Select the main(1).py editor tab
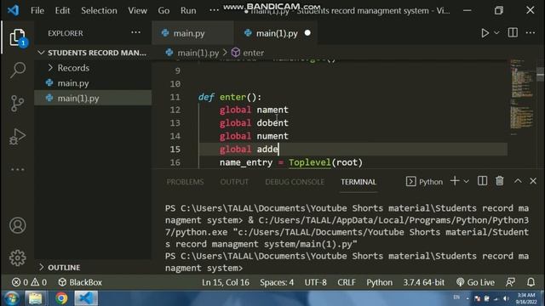Screen dimensions: 545x306 coord(275,33)
